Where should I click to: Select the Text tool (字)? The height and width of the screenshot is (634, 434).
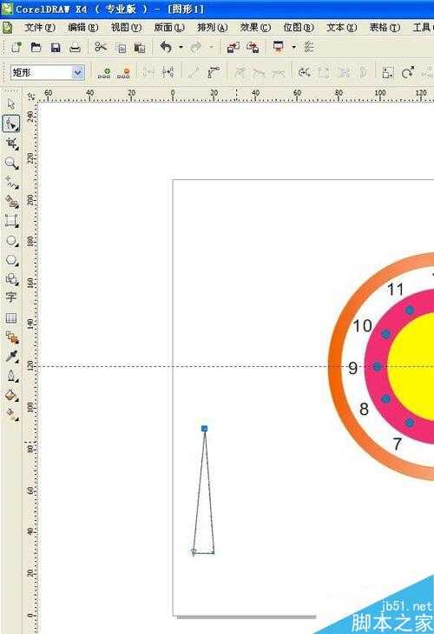coord(11,297)
